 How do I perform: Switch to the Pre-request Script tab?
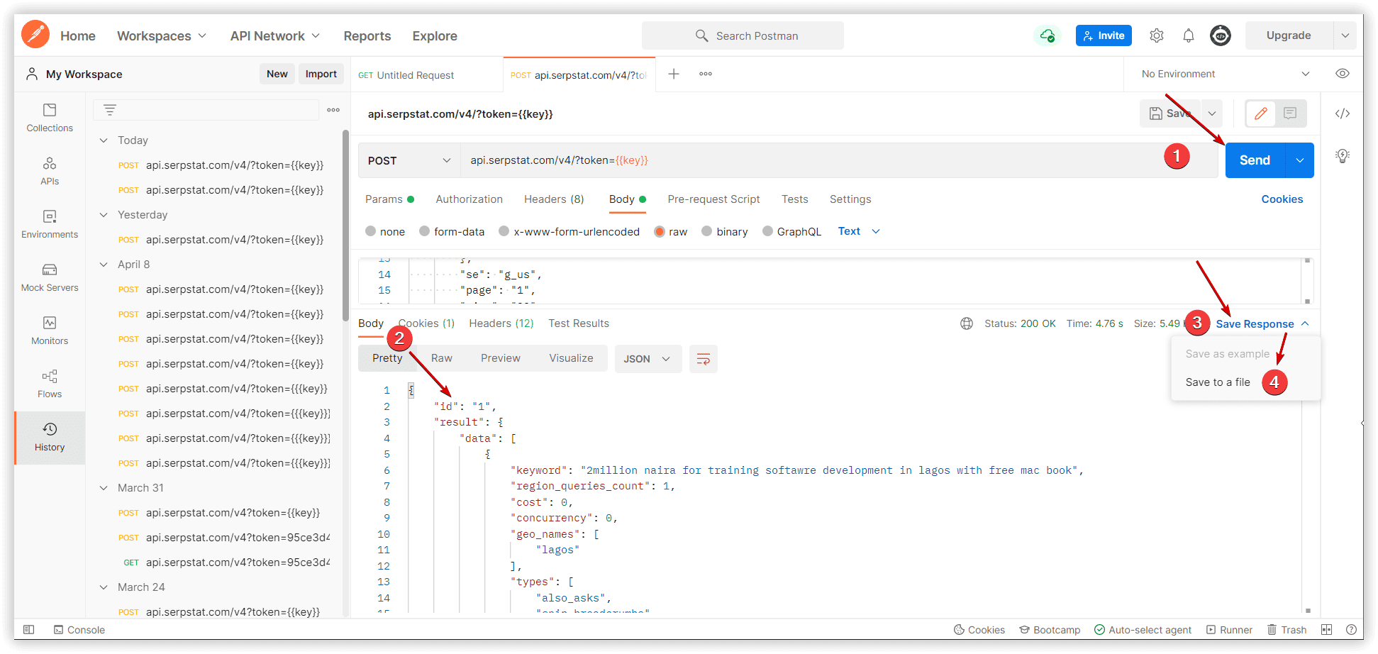point(713,199)
